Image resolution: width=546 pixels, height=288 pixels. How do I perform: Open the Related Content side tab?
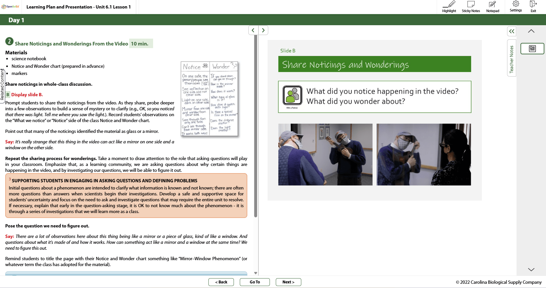2,86
